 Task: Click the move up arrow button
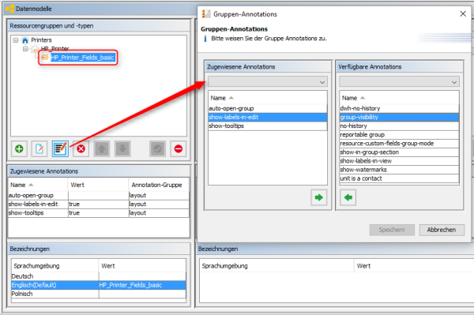pyautogui.click(x=102, y=148)
